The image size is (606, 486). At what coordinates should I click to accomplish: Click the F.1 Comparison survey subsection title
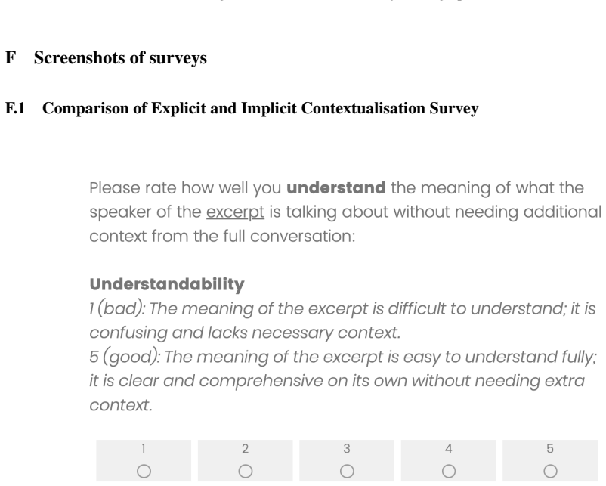[x=242, y=108]
